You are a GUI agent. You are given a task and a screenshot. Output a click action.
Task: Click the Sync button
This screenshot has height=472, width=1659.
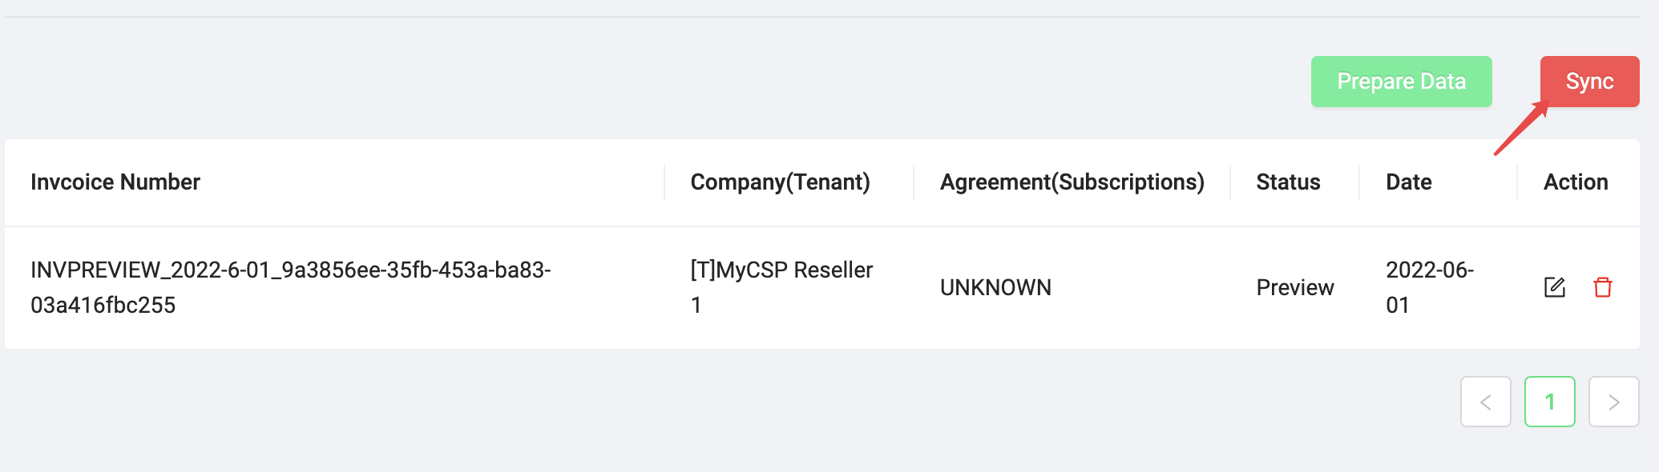tap(1588, 81)
